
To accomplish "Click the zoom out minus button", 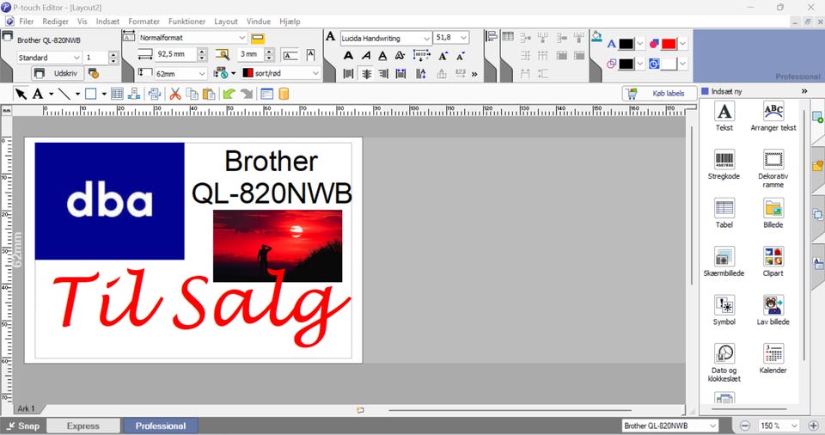I will click(744, 426).
